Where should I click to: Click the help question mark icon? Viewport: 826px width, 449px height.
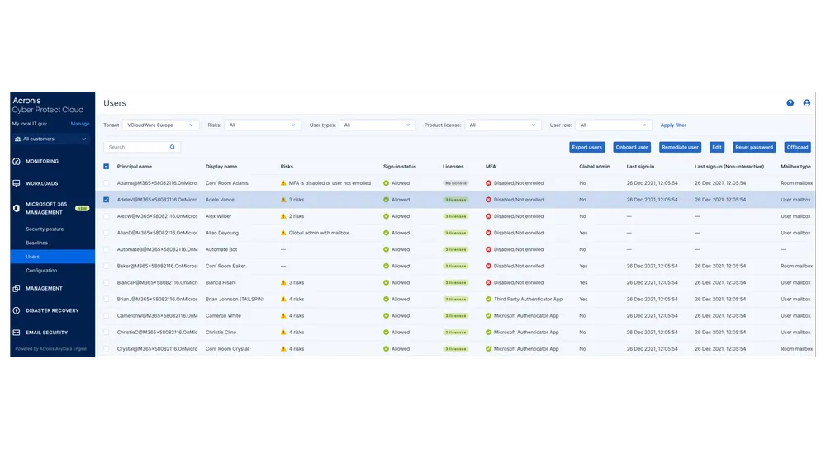(x=790, y=103)
